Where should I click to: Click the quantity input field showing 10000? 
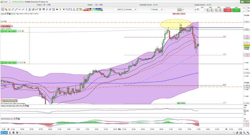[118, 10]
